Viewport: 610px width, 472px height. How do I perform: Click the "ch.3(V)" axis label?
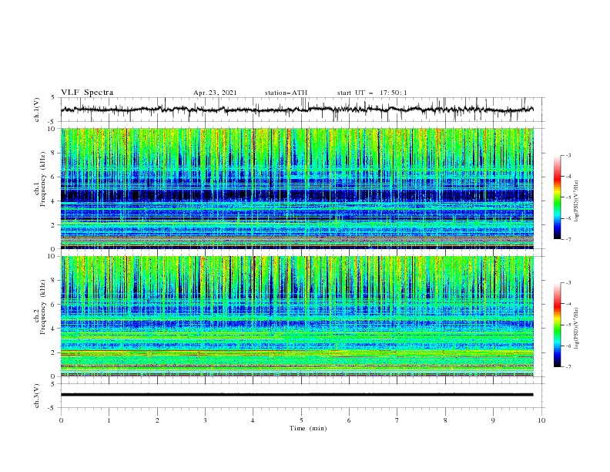coord(37,396)
